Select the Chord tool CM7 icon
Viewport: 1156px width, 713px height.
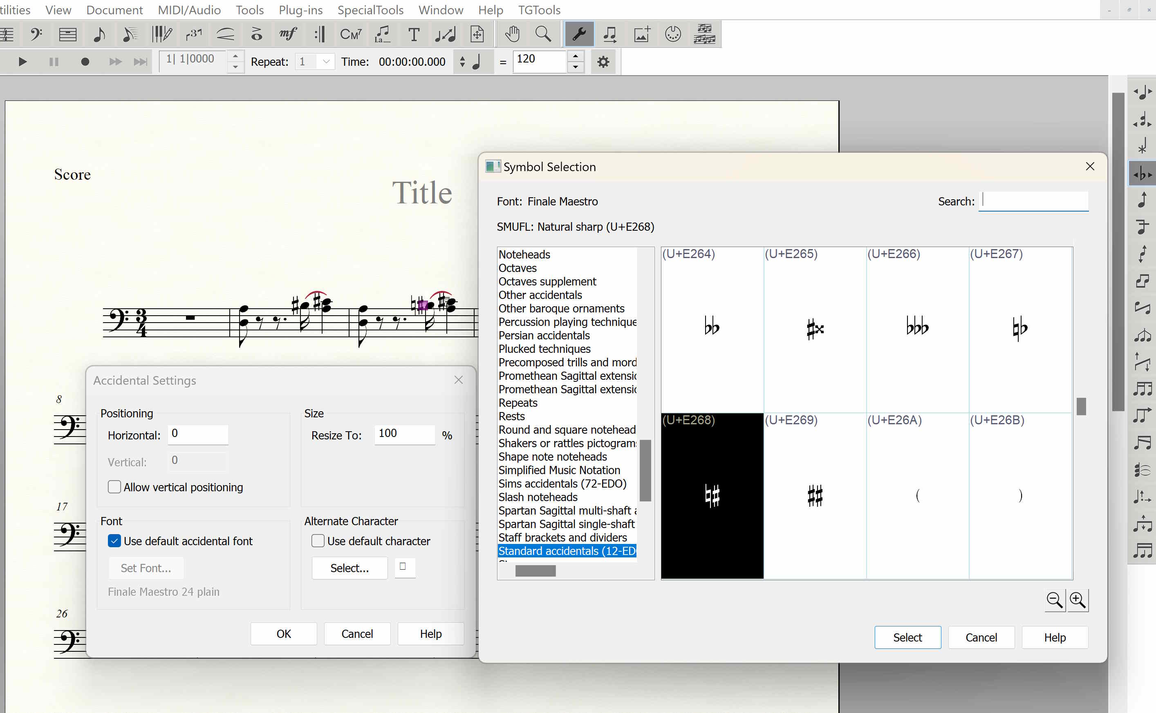(x=351, y=34)
